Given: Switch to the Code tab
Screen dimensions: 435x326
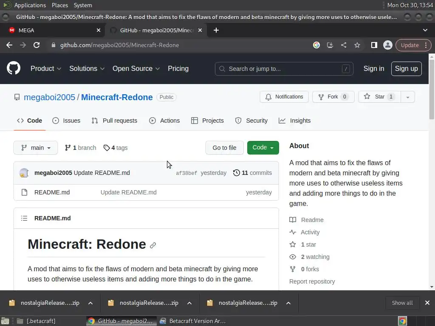Looking at the screenshot, I should [x=30, y=121].
